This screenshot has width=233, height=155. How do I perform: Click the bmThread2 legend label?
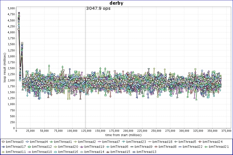point(87,142)
